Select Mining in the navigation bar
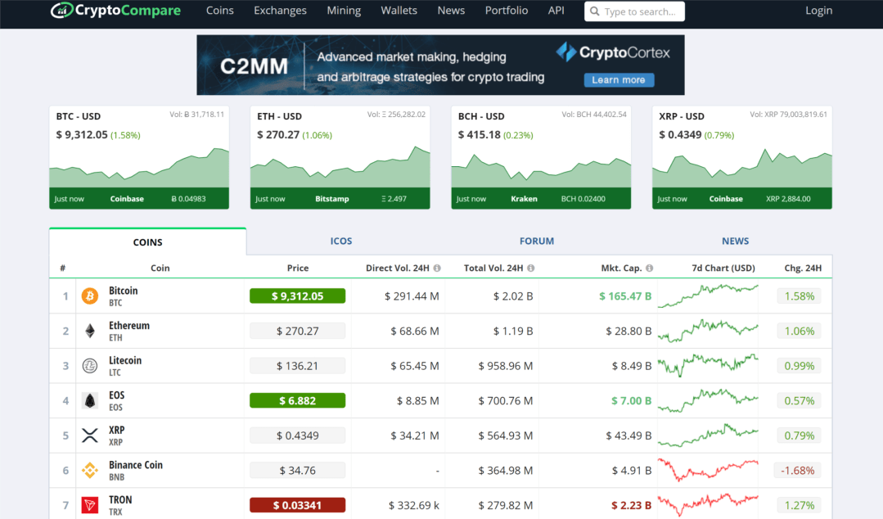The height and width of the screenshot is (519, 883). tap(343, 11)
